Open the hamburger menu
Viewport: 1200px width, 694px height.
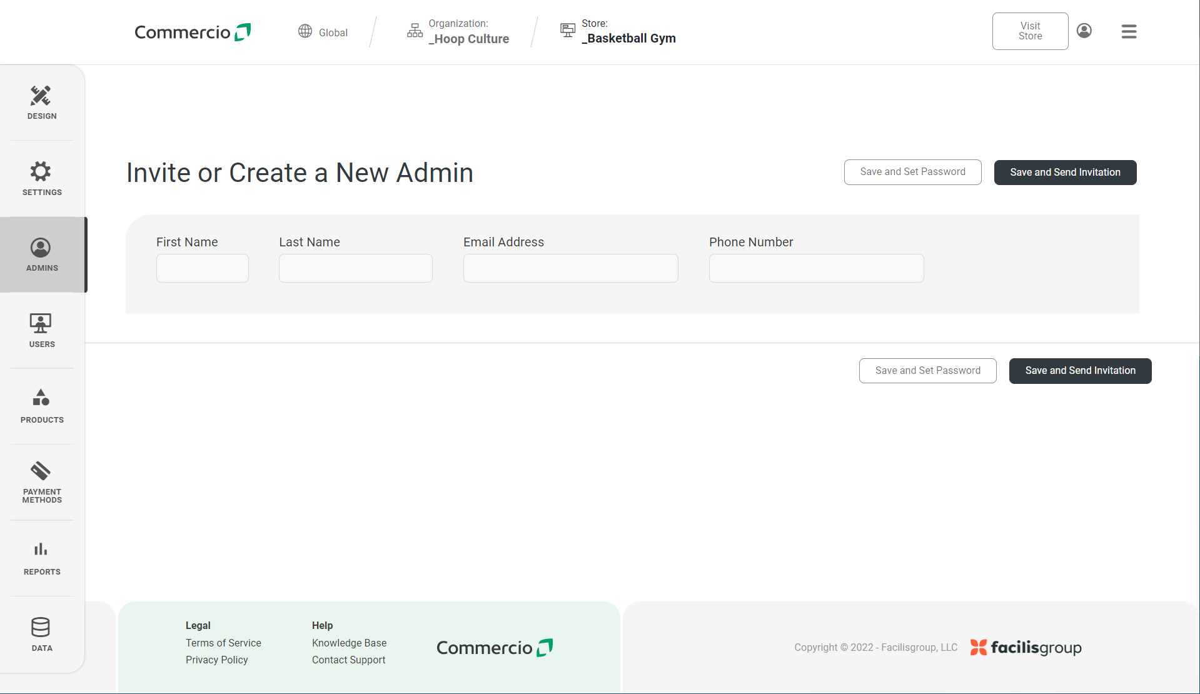[1129, 31]
